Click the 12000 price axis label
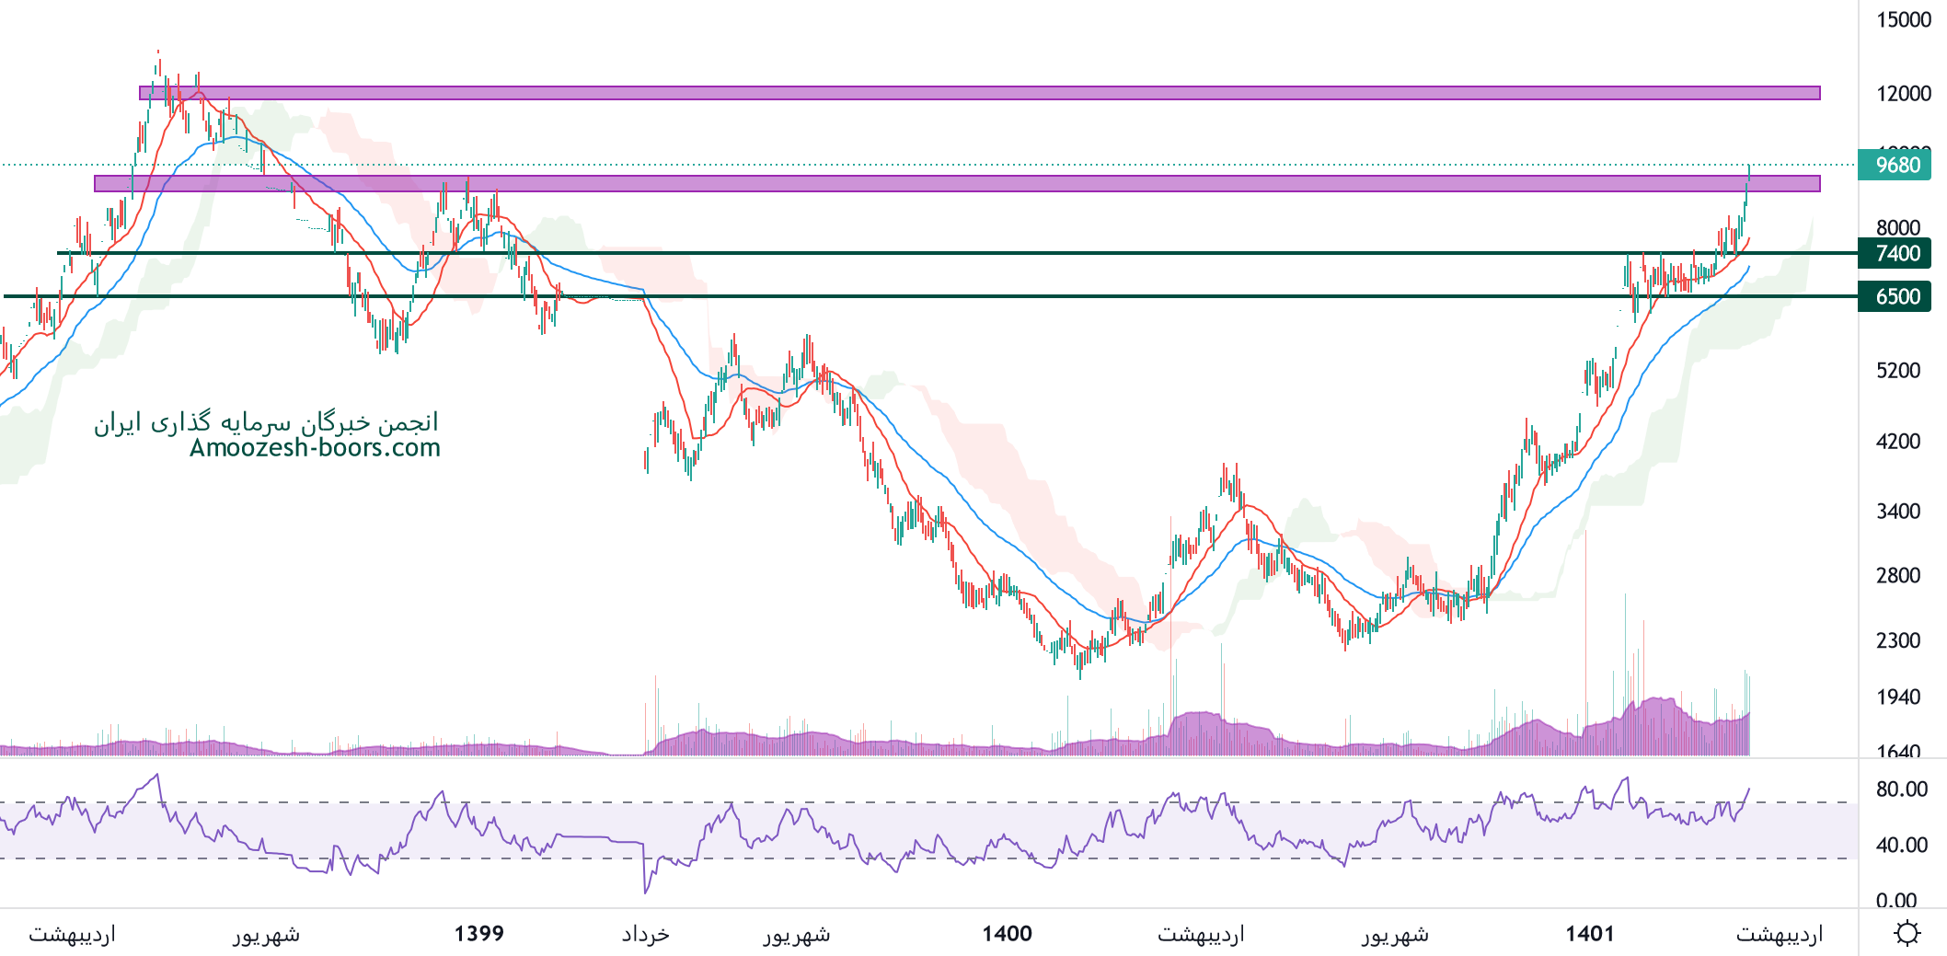Image resolution: width=1947 pixels, height=956 pixels. click(1903, 94)
